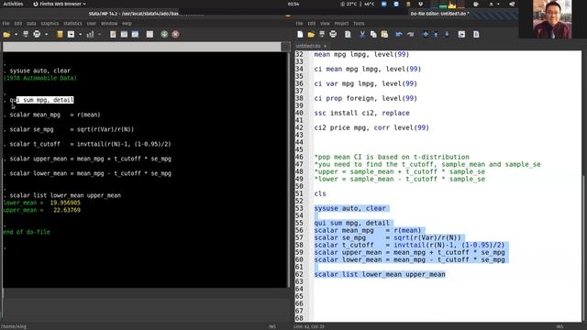
Task: Open Do-file Editor Edit menu
Action: 312,24
